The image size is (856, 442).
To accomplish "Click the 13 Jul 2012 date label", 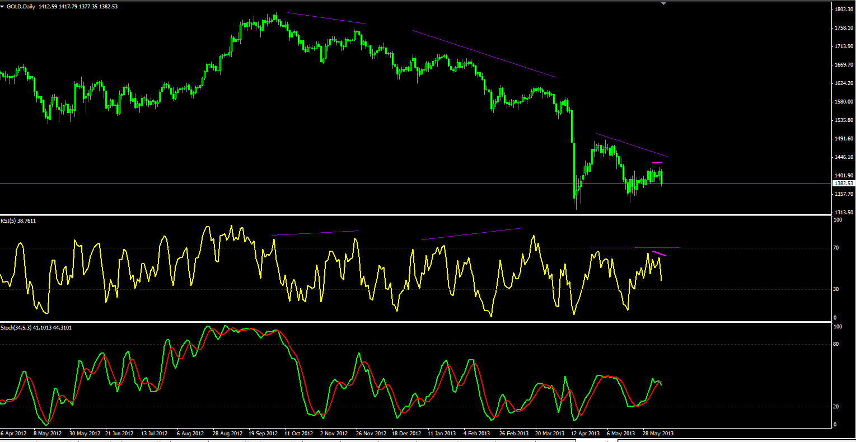I will tap(155, 434).
